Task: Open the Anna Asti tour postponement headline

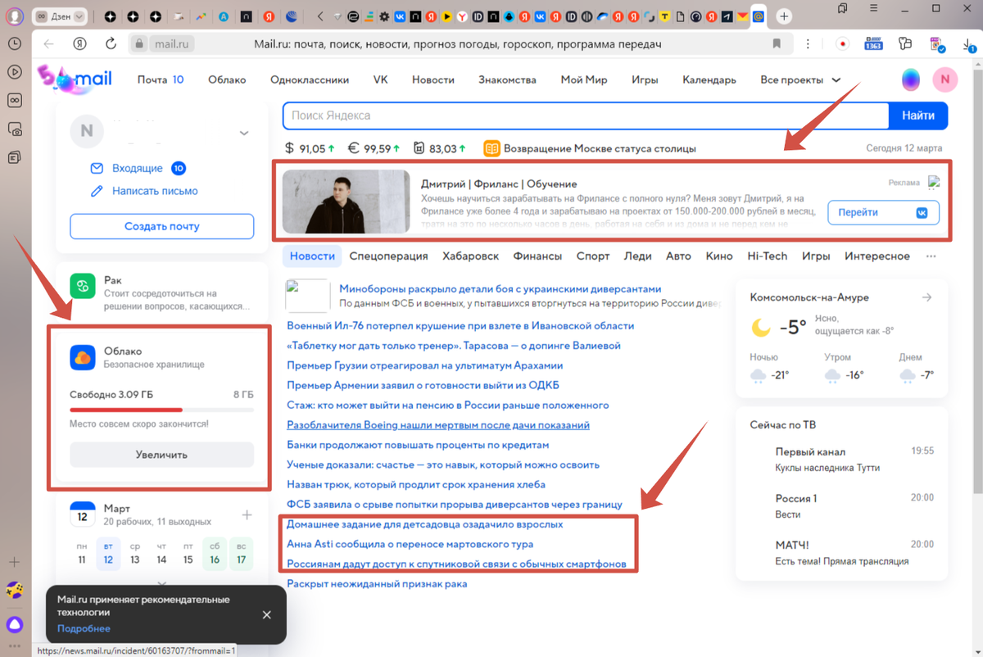Action: (410, 544)
